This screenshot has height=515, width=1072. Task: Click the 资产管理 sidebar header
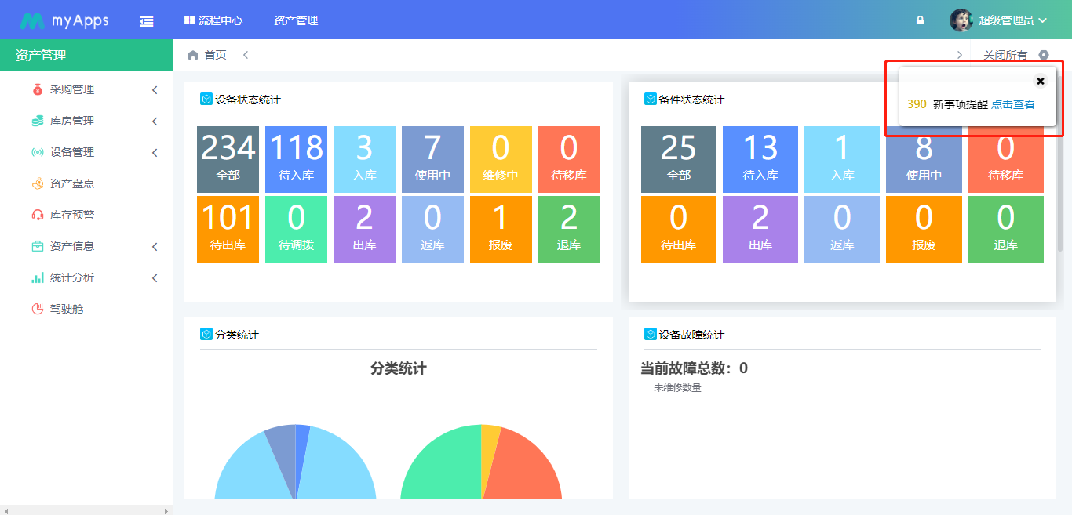86,55
